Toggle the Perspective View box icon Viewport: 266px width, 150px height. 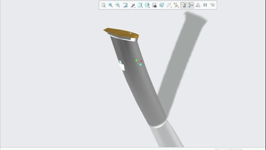coord(162,5)
